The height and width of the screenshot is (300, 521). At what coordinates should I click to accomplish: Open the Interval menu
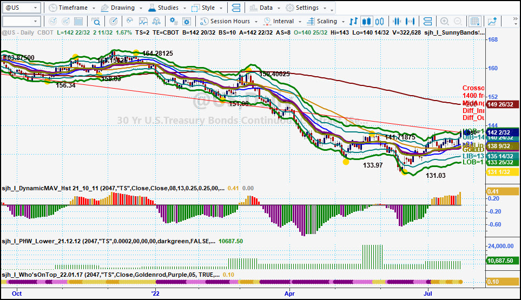pyautogui.click(x=279, y=21)
